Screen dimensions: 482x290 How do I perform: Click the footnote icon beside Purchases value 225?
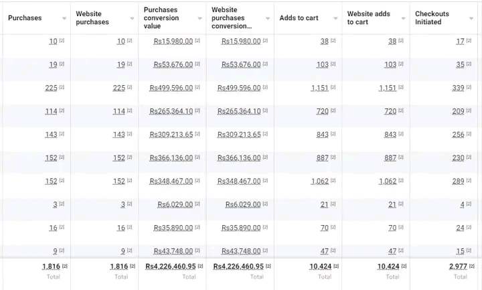(x=62, y=87)
